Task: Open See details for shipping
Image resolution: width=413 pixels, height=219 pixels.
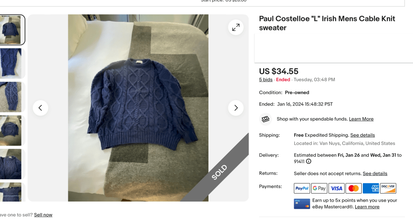Action: pos(362,135)
